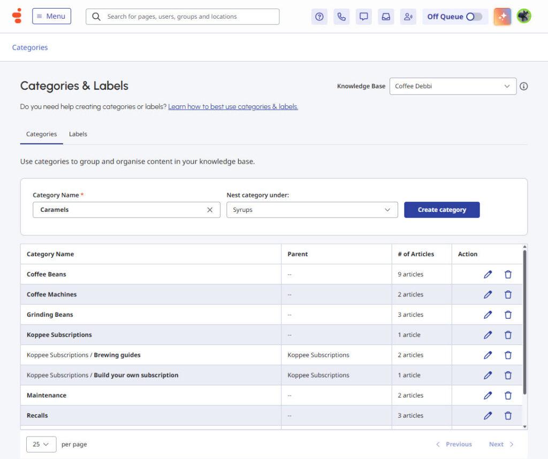Click the category table vertical scrollbar
The image size is (548, 459).
point(524,321)
